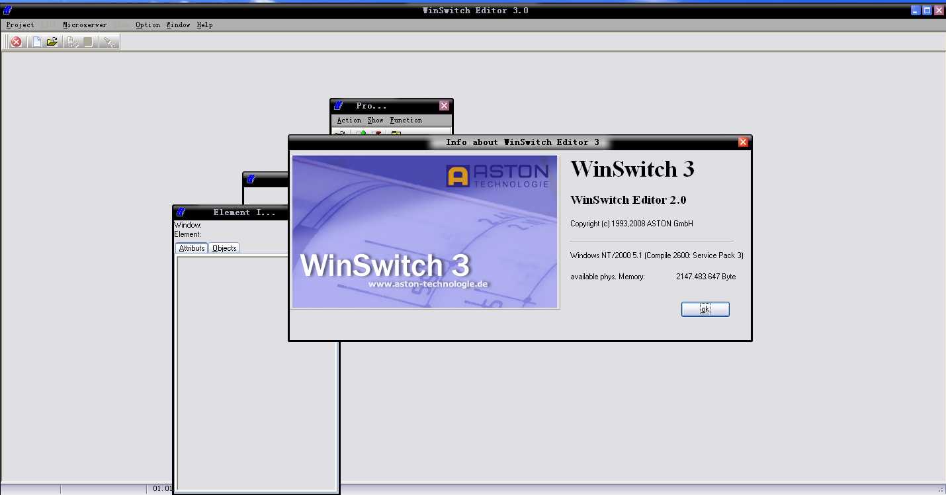Open the Function menu in the Pro window

pos(405,120)
